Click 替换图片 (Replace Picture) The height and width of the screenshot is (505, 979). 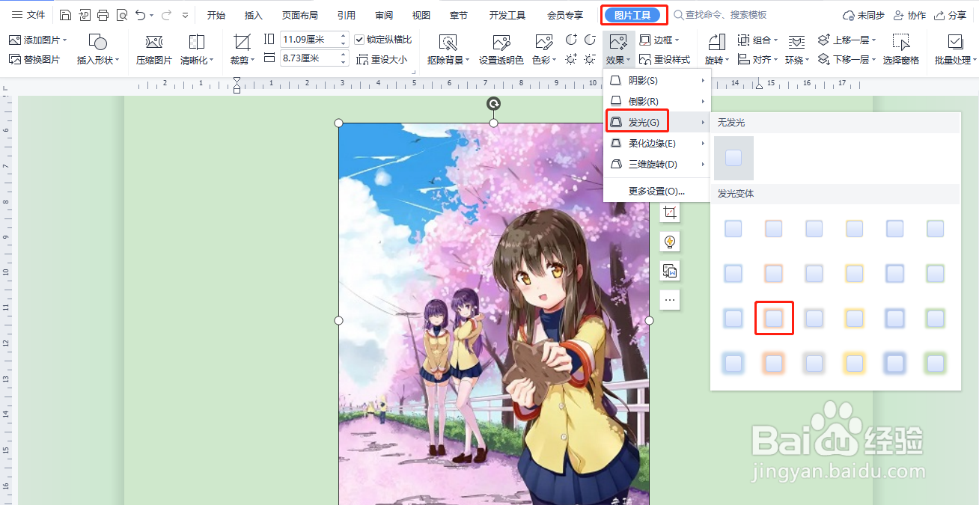pos(34,59)
